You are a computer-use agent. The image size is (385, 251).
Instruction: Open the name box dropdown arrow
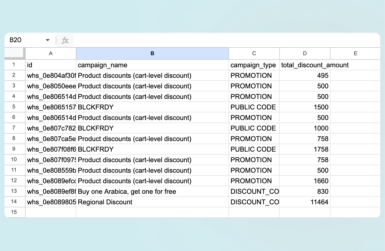(47, 40)
